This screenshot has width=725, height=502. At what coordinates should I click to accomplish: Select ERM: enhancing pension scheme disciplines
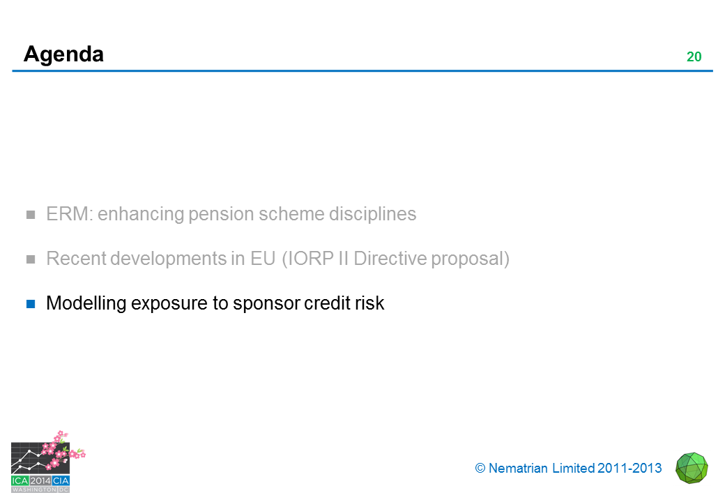coord(231,214)
